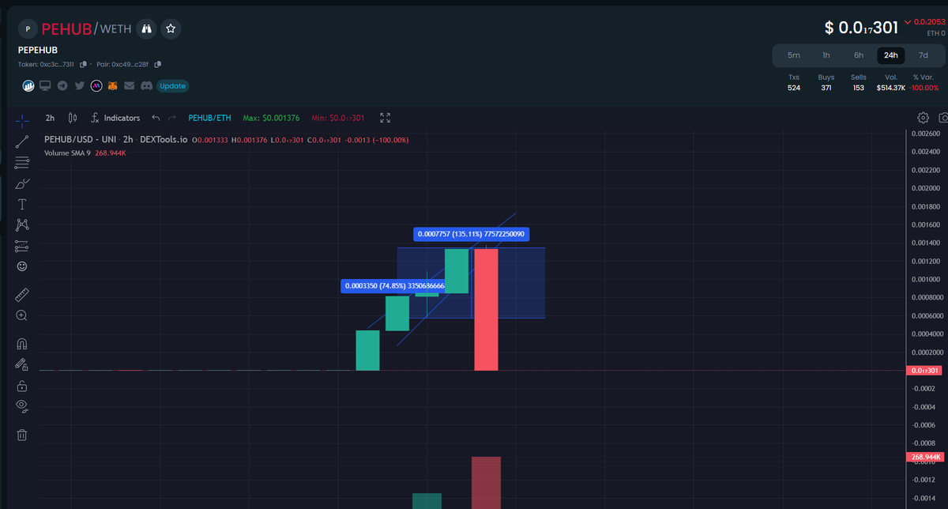Open the project website monitor icon
Screen dimensions: 948x509
tap(45, 85)
